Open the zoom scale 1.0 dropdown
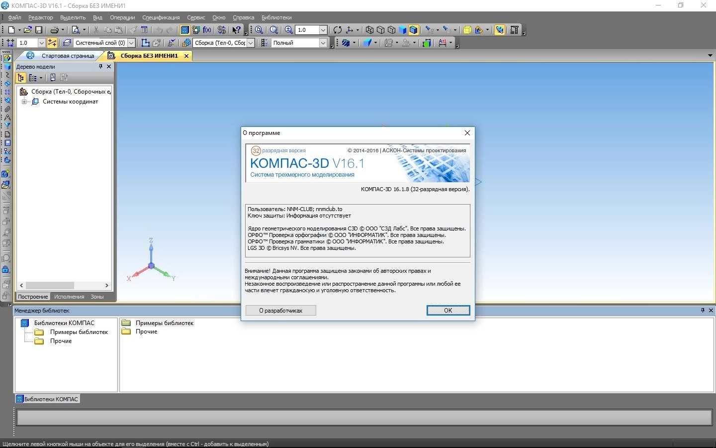This screenshot has height=448, width=716. coord(323,30)
